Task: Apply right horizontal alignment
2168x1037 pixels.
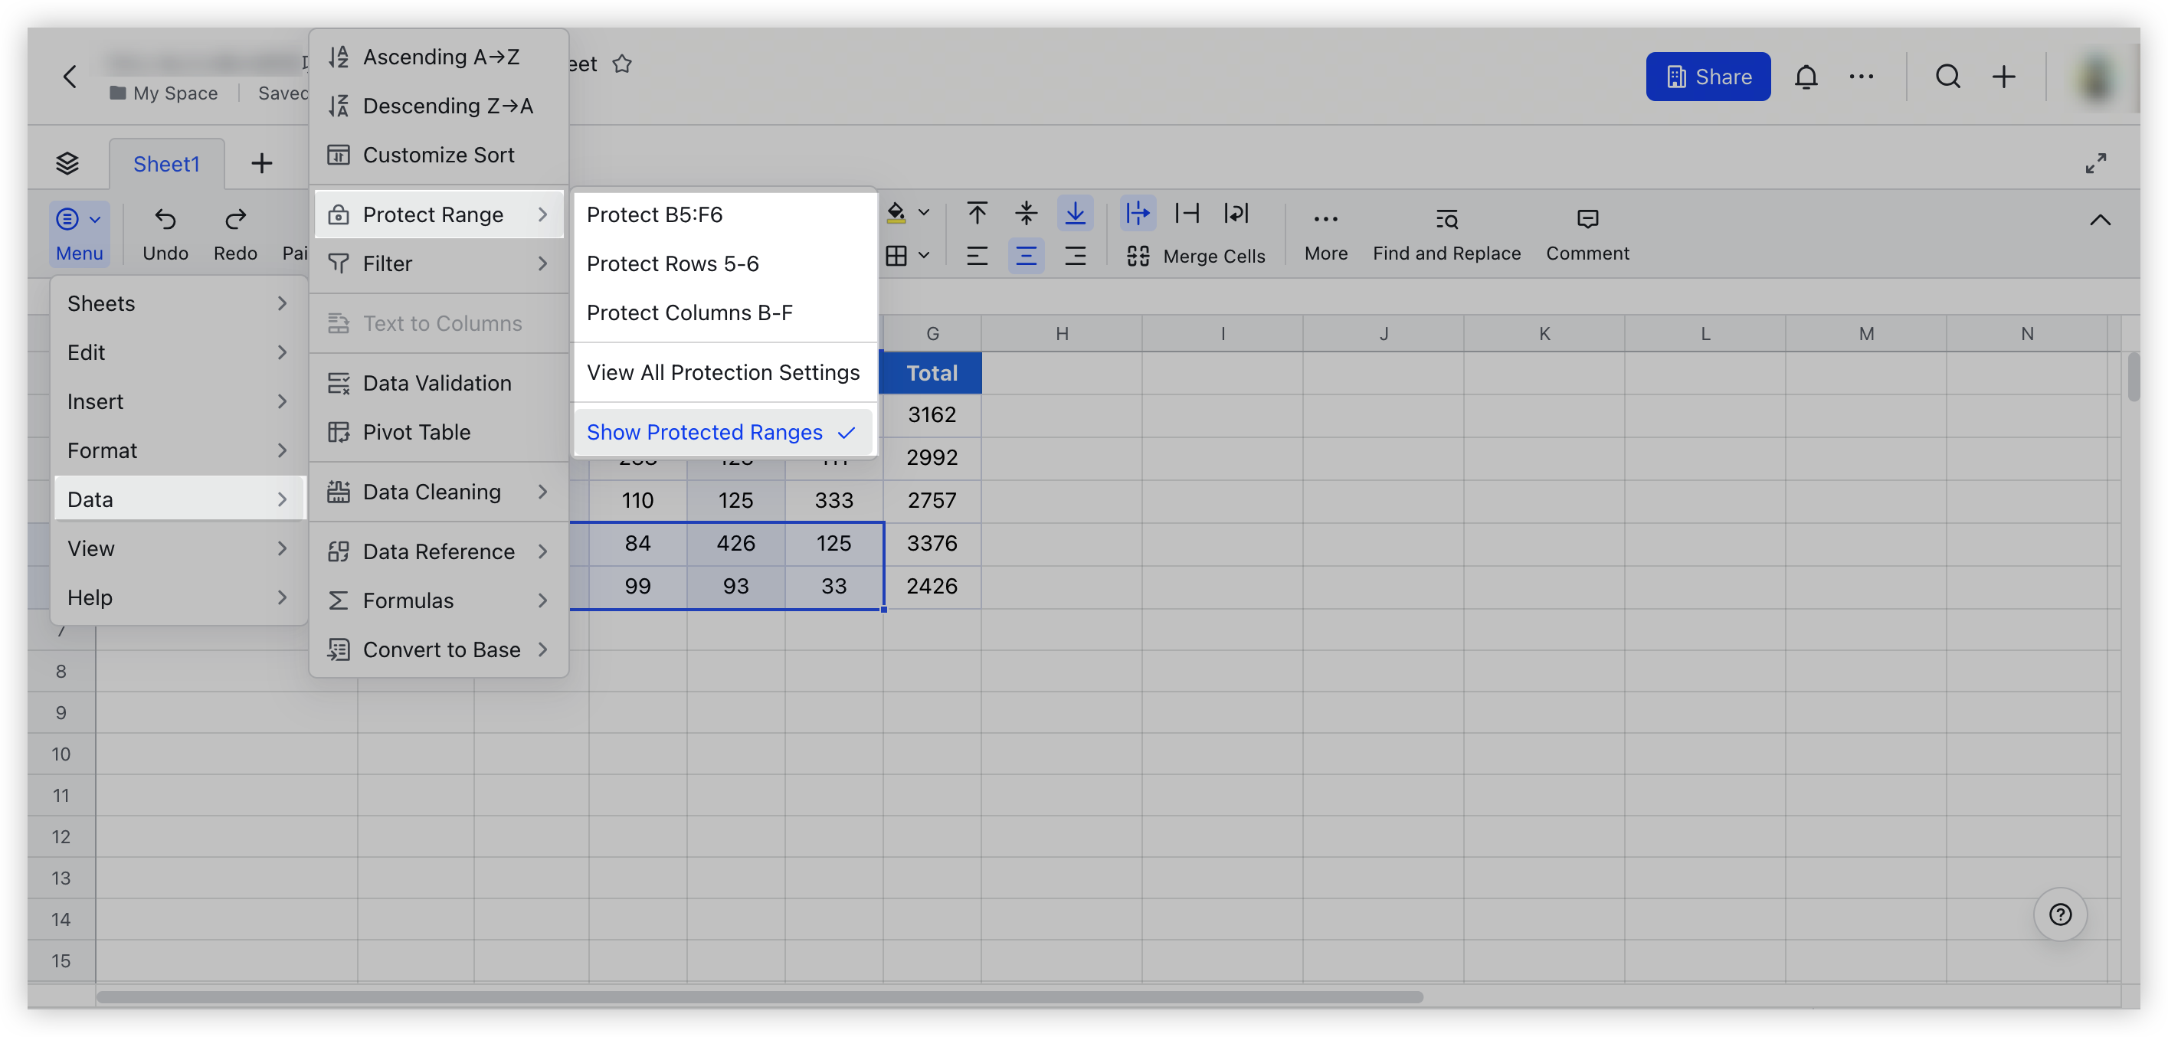Action: (x=1076, y=256)
